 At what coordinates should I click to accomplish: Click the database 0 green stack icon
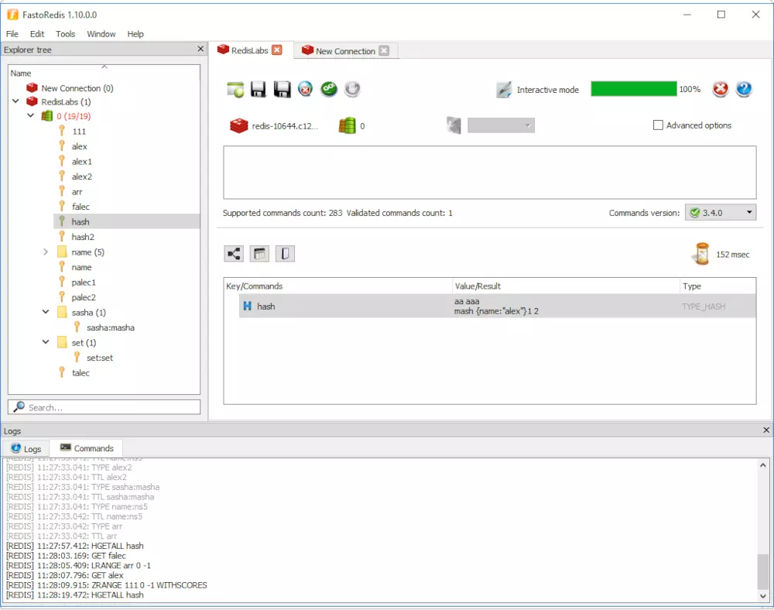click(347, 126)
